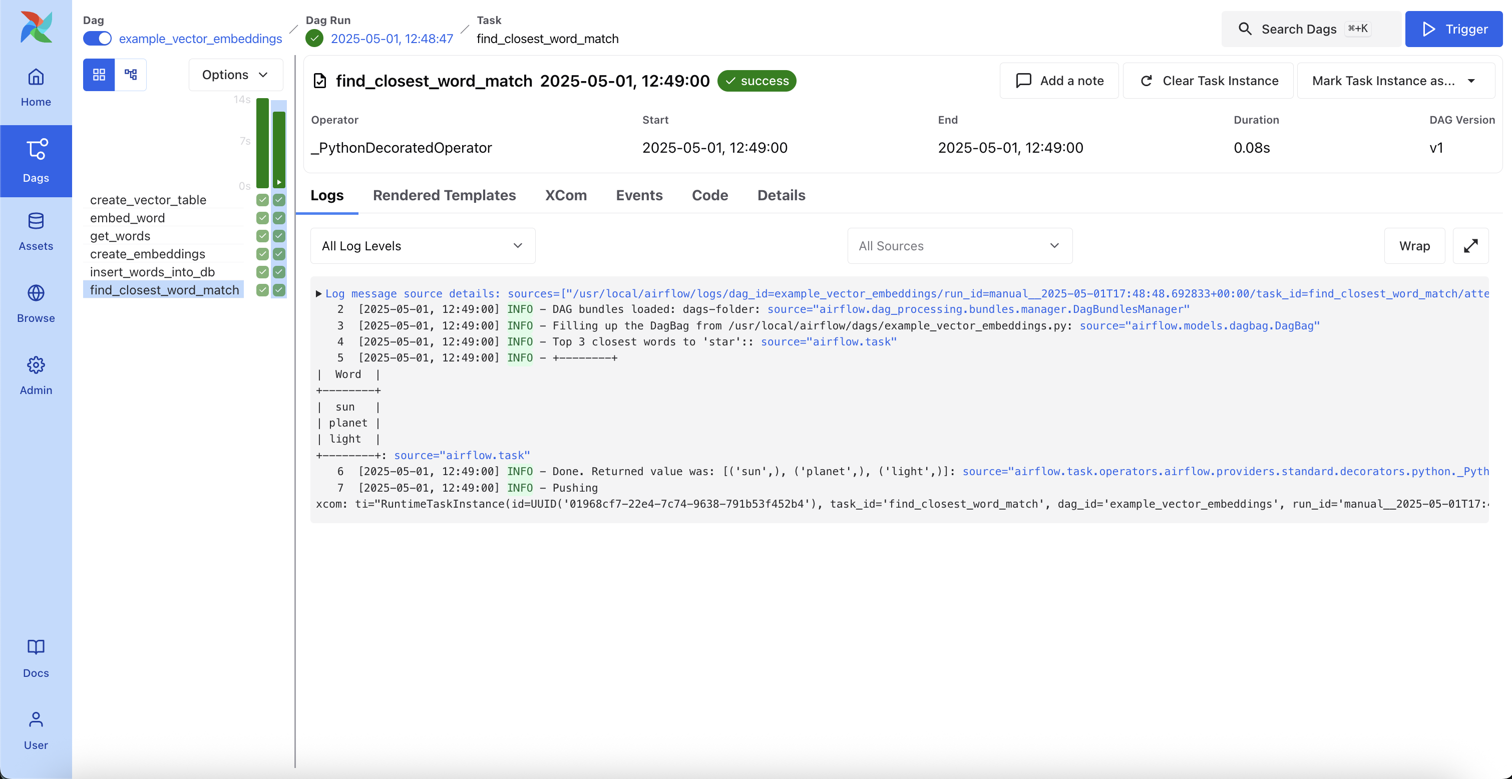The height and width of the screenshot is (779, 1512).
Task: Click the success status badge
Action: click(757, 81)
